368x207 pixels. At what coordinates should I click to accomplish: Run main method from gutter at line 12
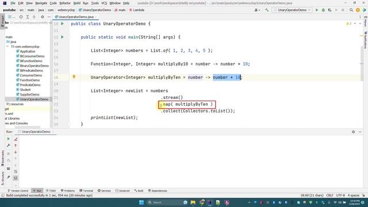[62, 37]
